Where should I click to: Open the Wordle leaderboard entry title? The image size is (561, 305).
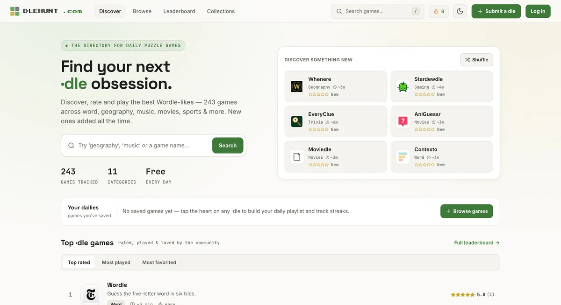click(x=117, y=285)
